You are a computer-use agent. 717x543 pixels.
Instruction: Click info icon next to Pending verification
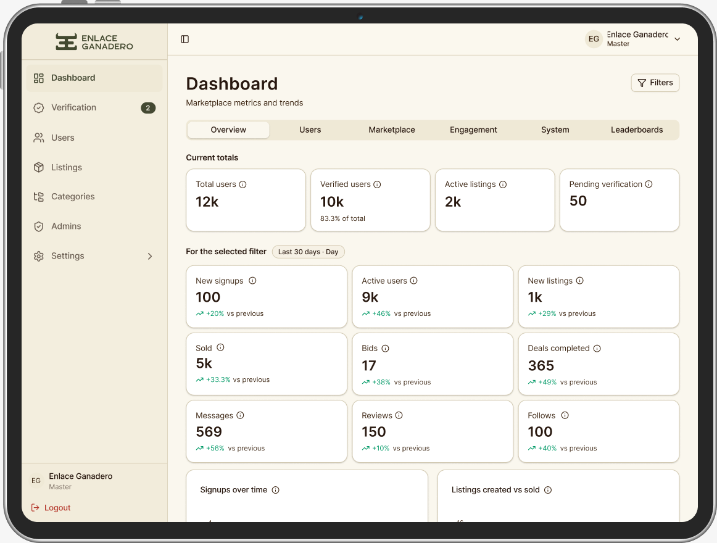649,184
